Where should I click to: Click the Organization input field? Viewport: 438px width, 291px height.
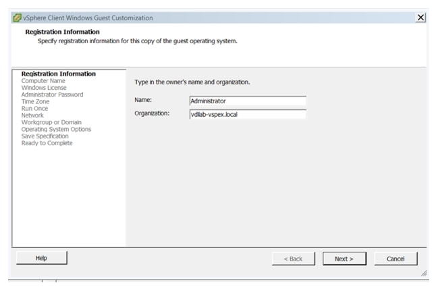point(248,114)
